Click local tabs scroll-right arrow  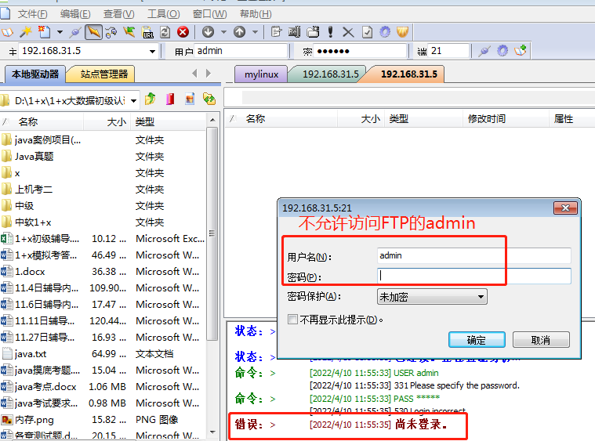pos(208,73)
